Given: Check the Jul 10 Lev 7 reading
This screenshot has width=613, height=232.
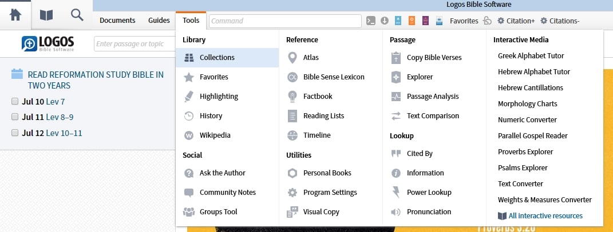Looking at the screenshot, I should [15, 102].
